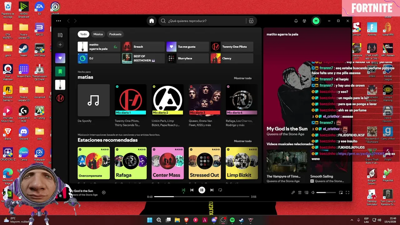Open the mini player
400x225 pixels.
341,192
